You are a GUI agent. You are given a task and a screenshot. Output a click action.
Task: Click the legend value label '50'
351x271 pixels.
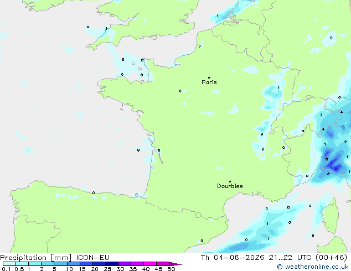click(x=172, y=269)
